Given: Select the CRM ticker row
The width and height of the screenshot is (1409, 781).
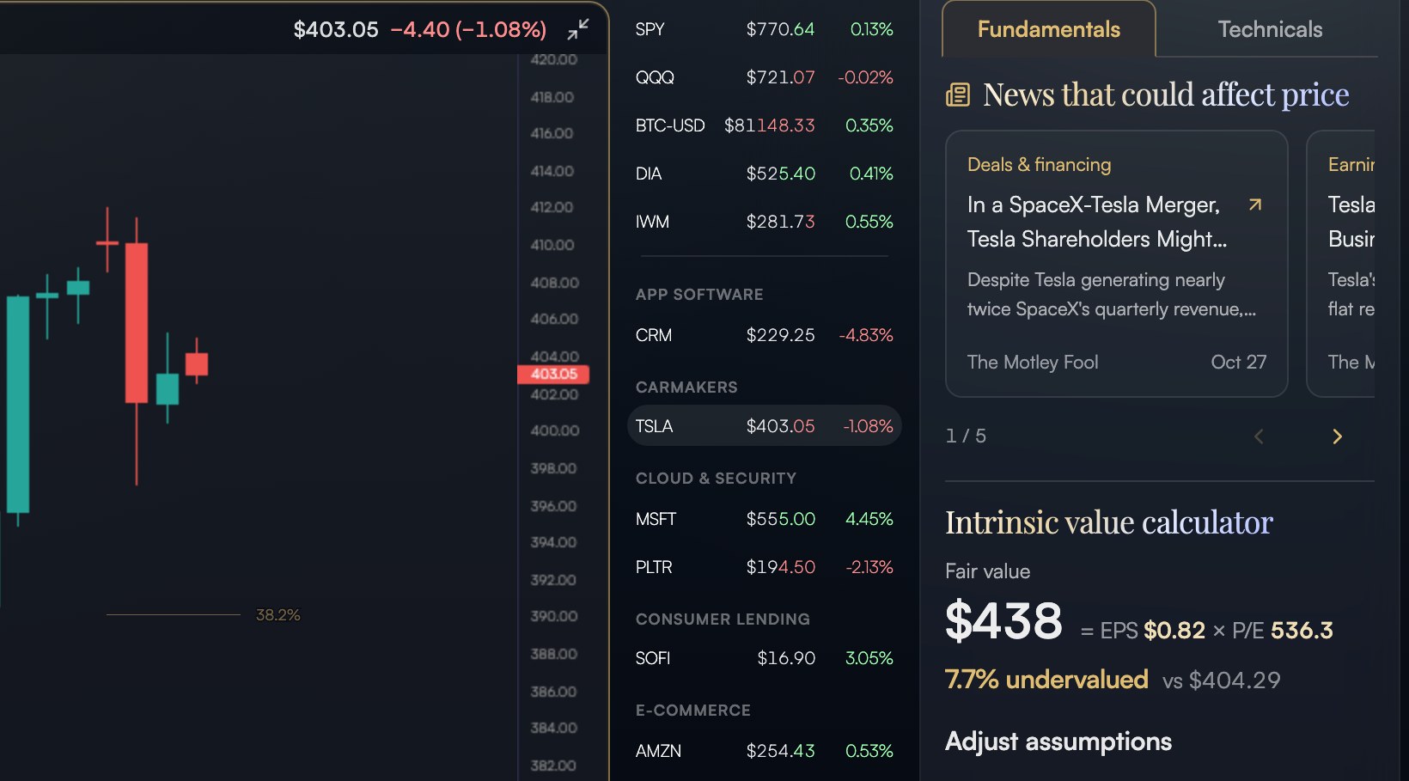Looking at the screenshot, I should pos(765,335).
